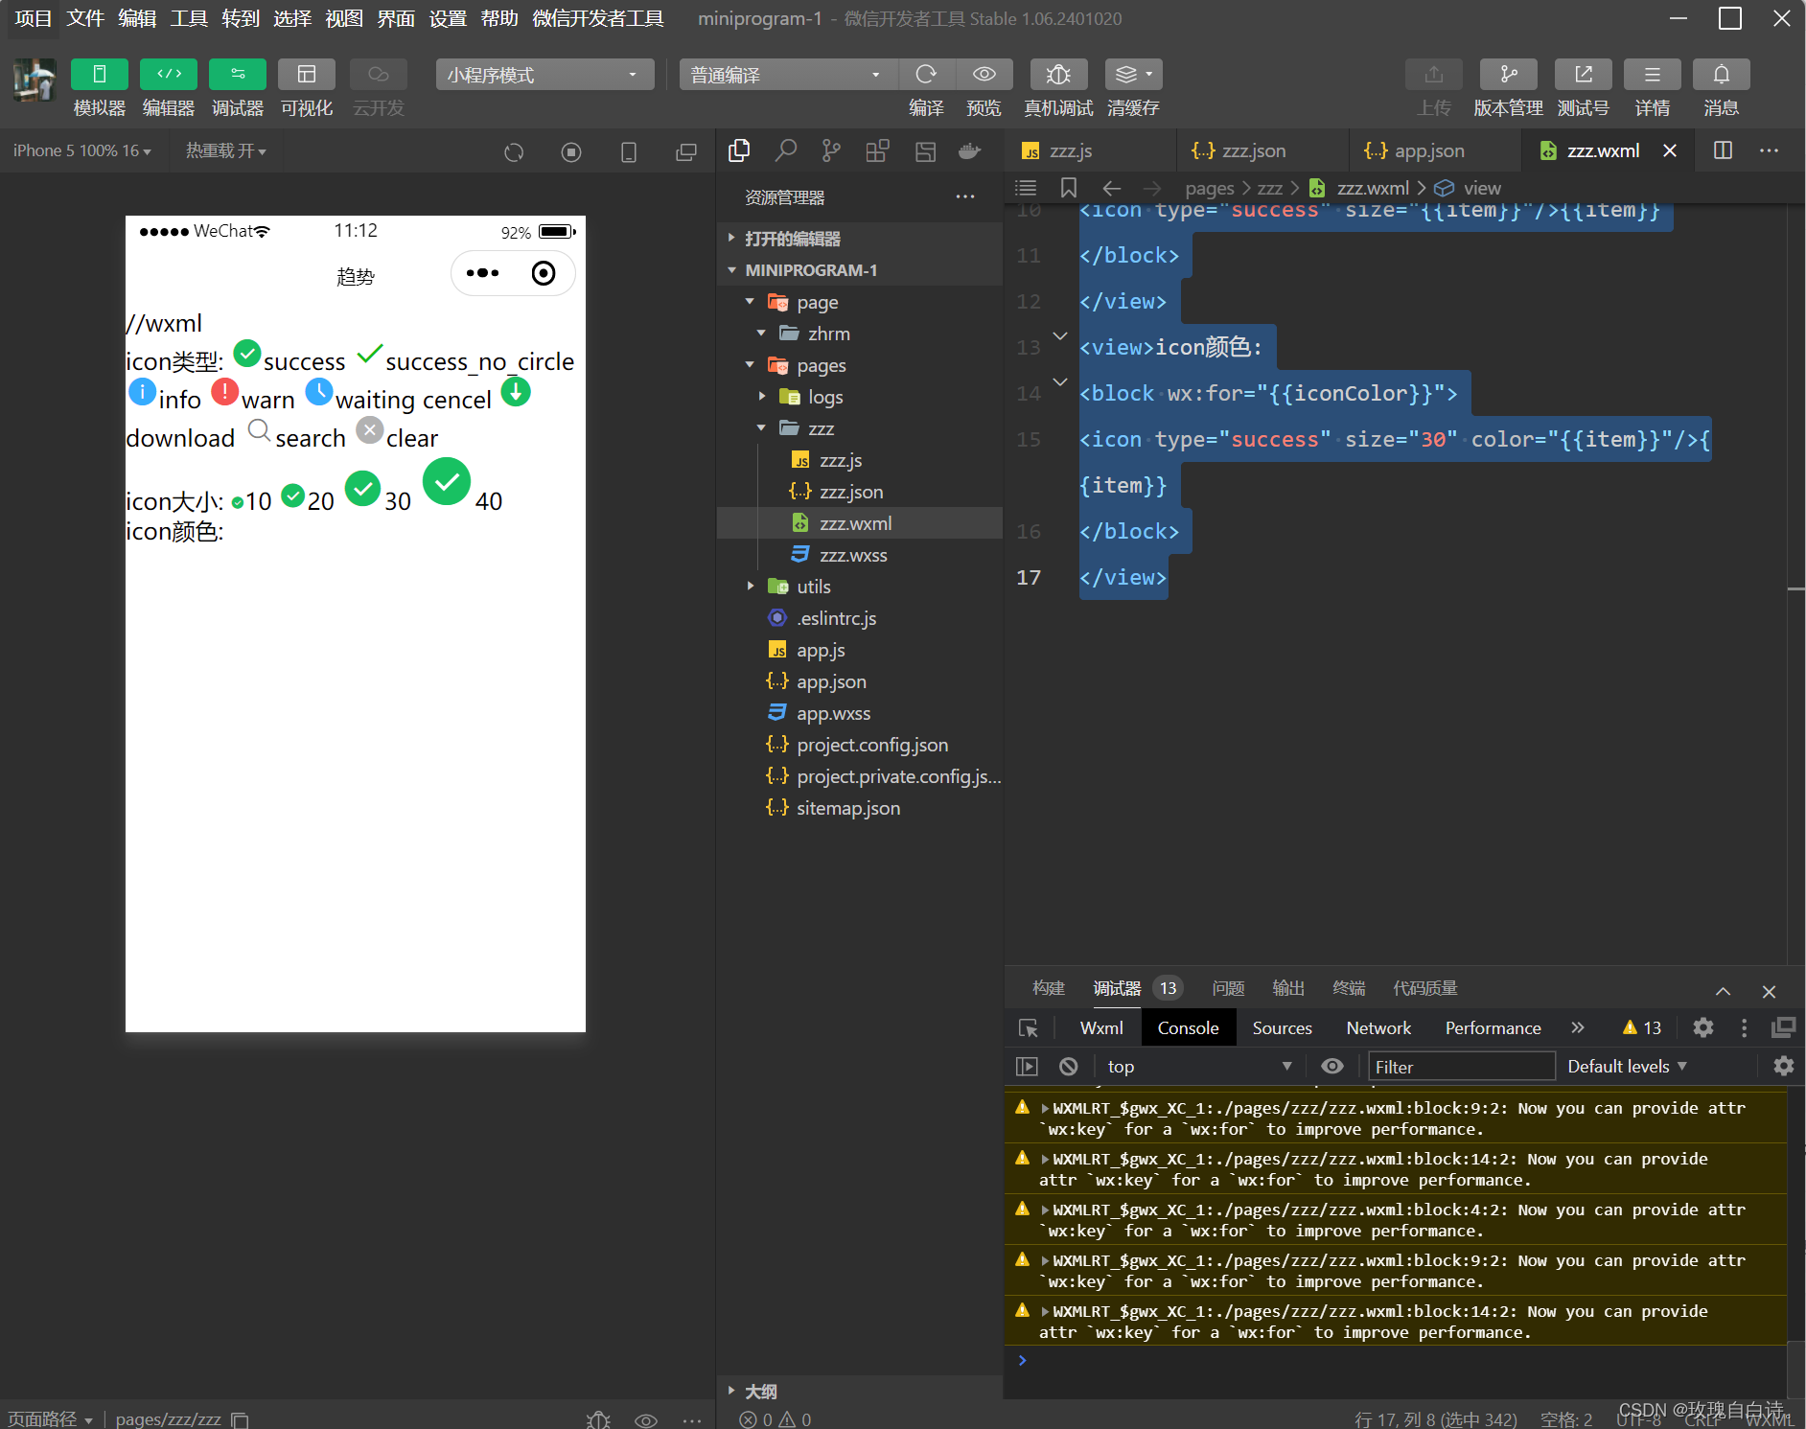Close the zzz.wxml tab
This screenshot has width=1806, height=1429.
tap(1670, 150)
